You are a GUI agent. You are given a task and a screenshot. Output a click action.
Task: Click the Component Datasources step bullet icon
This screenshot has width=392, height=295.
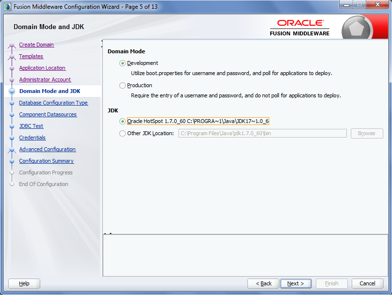(x=12, y=115)
